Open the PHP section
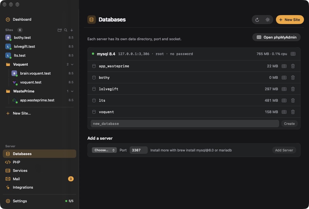Viewport: 309px width, 209px height. (x=40, y=162)
